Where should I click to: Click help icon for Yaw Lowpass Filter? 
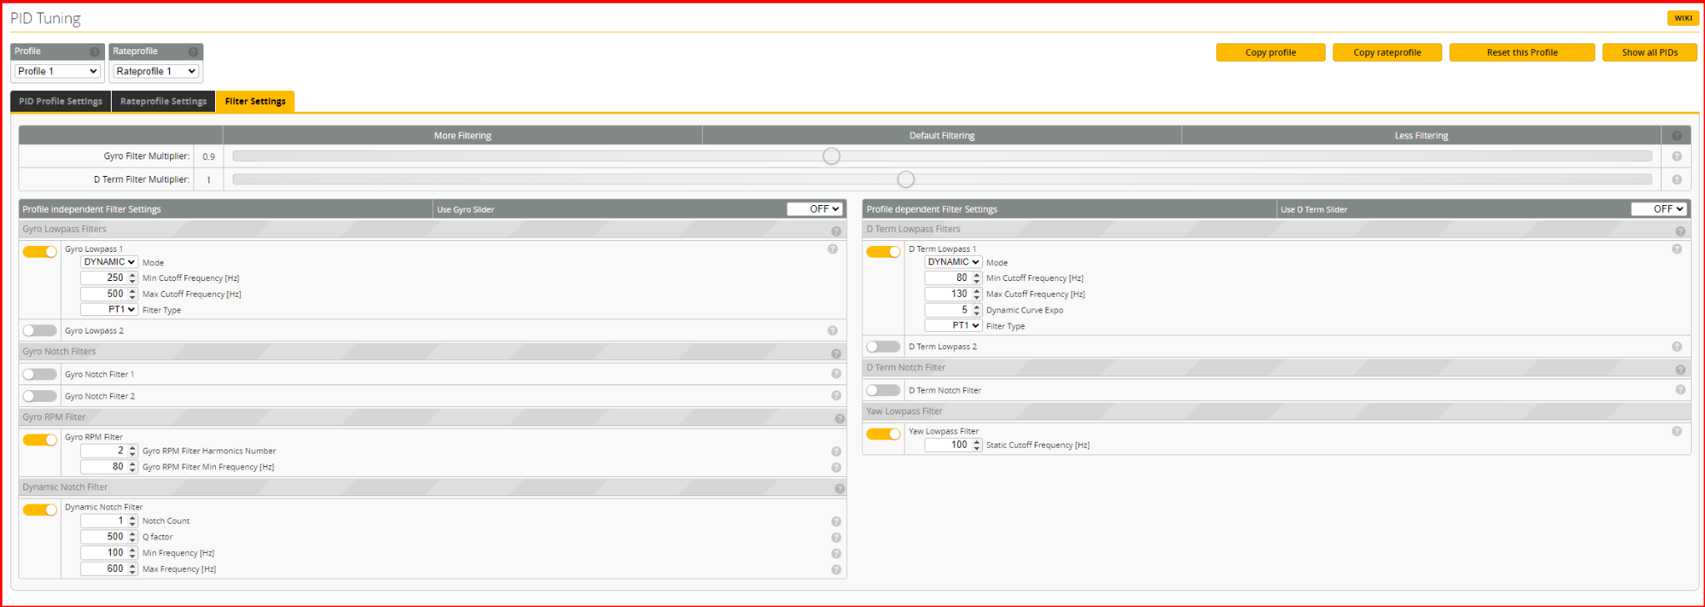point(1676,432)
